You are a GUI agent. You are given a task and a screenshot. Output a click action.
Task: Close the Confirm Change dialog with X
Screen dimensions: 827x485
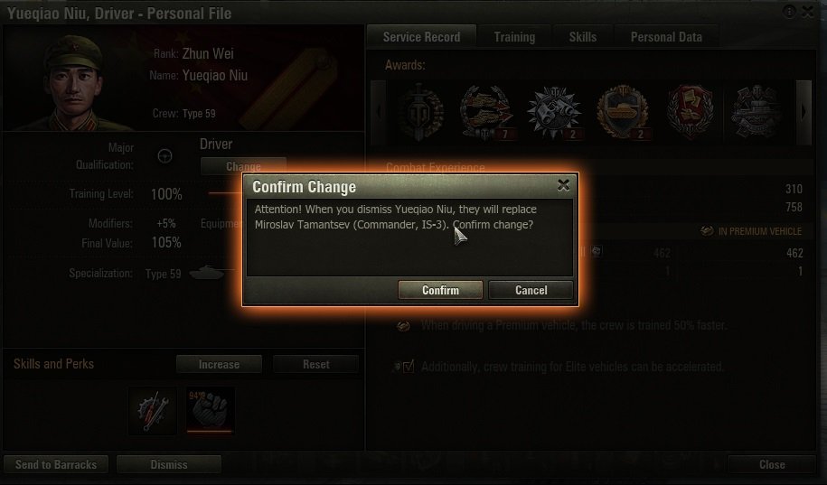click(563, 185)
